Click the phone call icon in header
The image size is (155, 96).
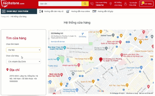[92, 4]
